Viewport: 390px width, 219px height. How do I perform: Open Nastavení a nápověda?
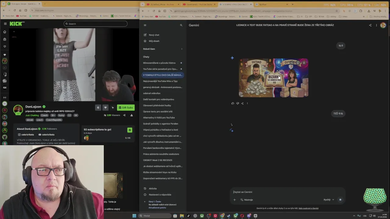157,195
